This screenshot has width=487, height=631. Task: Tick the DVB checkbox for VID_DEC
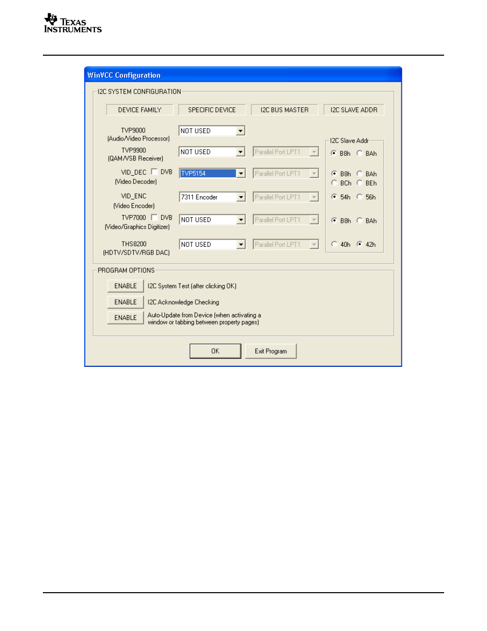tap(154, 172)
